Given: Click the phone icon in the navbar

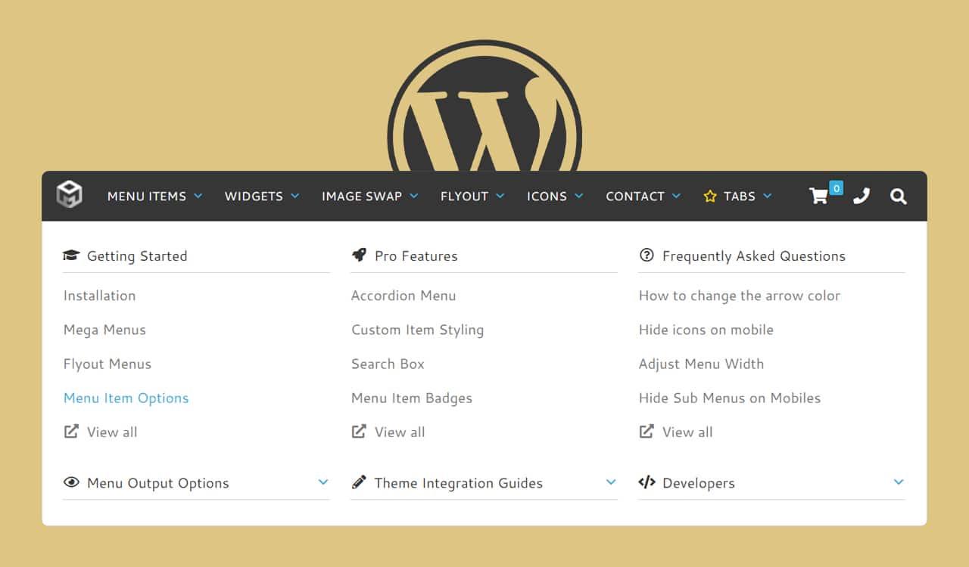Looking at the screenshot, I should [x=861, y=197].
